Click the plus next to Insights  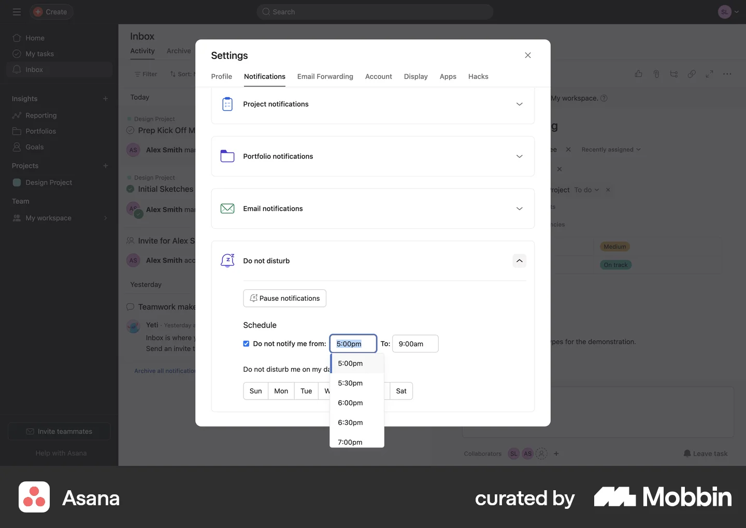[x=106, y=99]
